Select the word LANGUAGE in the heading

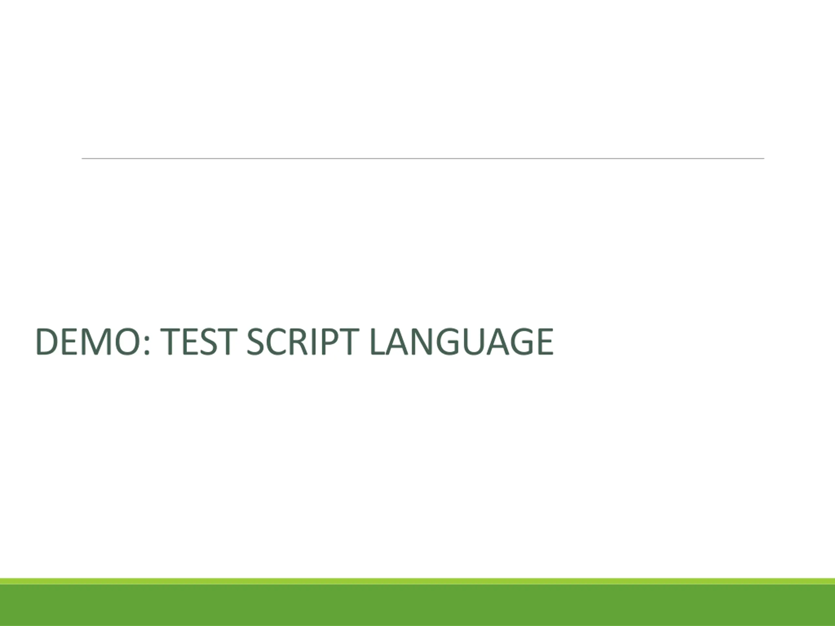pyautogui.click(x=462, y=341)
